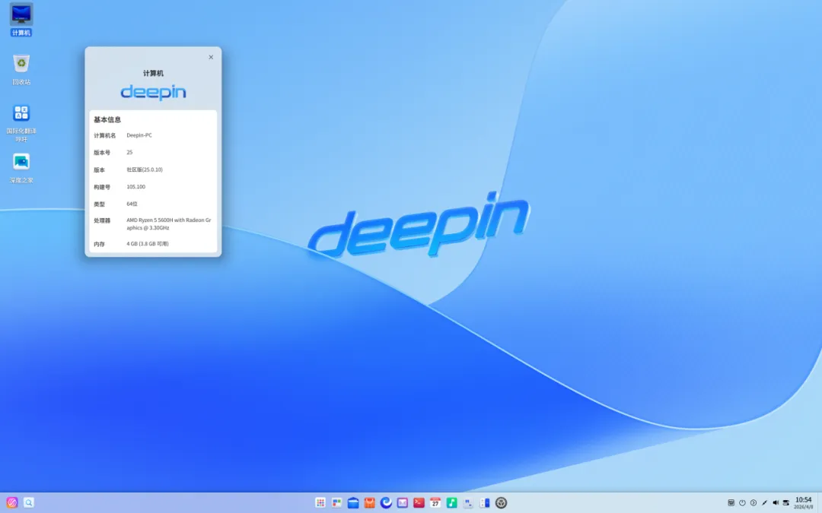The width and height of the screenshot is (822, 513).
Task: Open the quick settings toggles tray icon
Action: [x=785, y=502]
